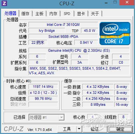This screenshot has width=135, height=134.
Task: Select the SPD tab
Action: [x=67, y=14]
